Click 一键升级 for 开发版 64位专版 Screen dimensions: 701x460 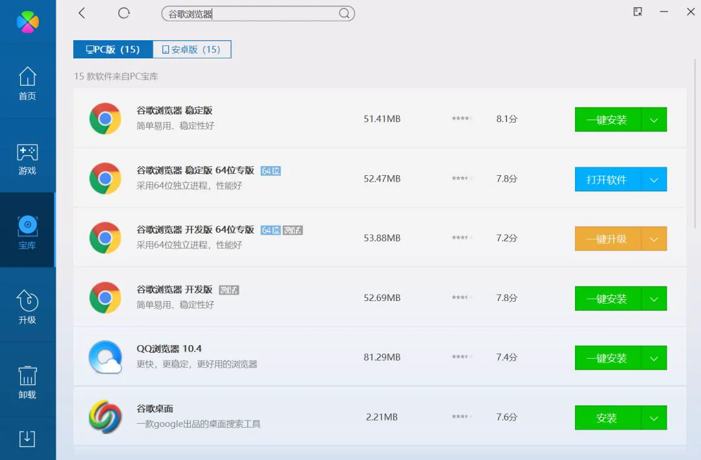608,239
